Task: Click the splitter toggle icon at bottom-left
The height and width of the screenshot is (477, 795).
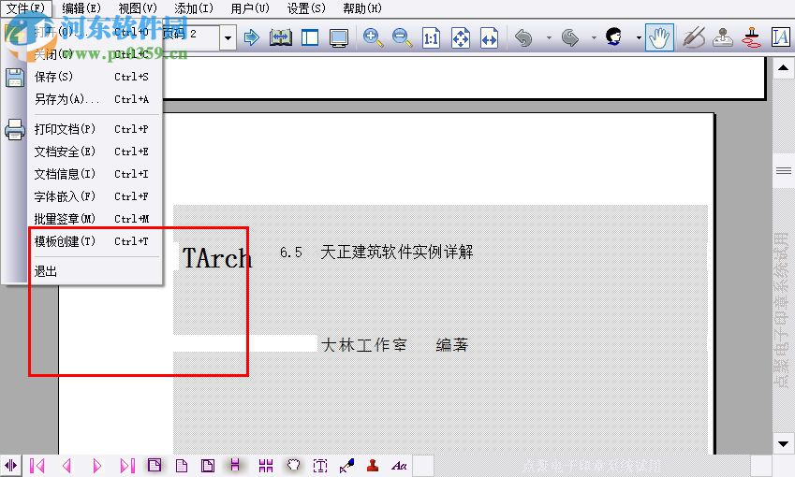Action: pyautogui.click(x=10, y=466)
